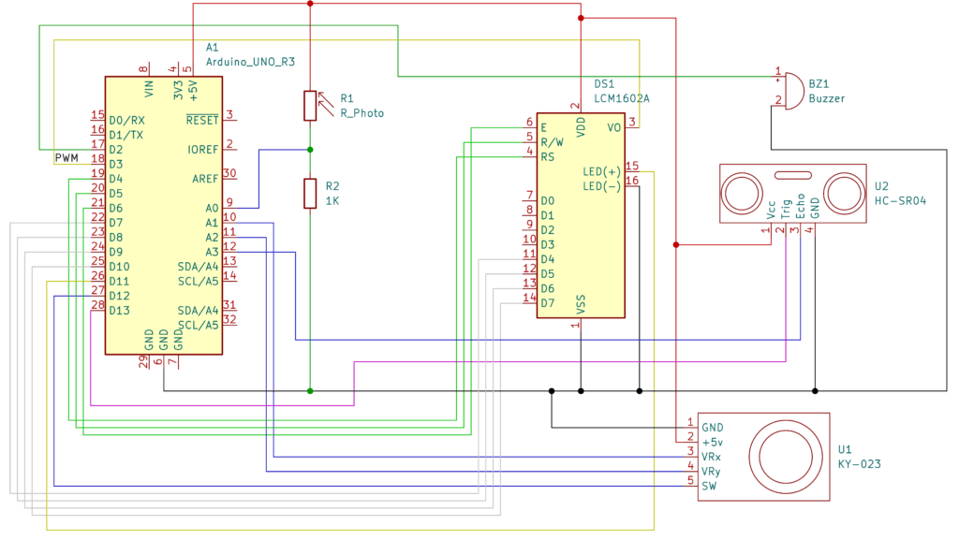Image resolution: width=959 pixels, height=540 pixels.
Task: Click the green junction between R1 and R2
Action: point(310,149)
